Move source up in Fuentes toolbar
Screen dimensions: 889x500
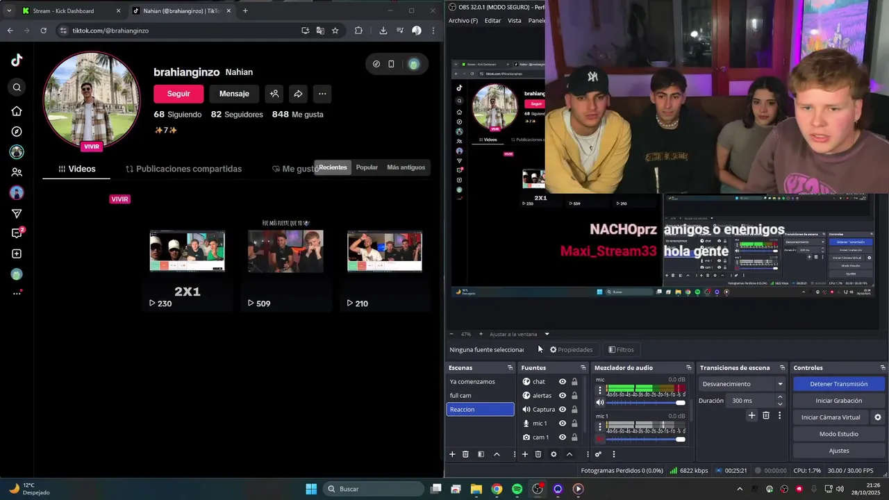(570, 454)
